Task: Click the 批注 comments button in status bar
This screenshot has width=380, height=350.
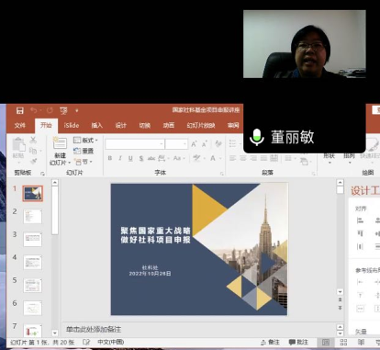Action: point(298,342)
